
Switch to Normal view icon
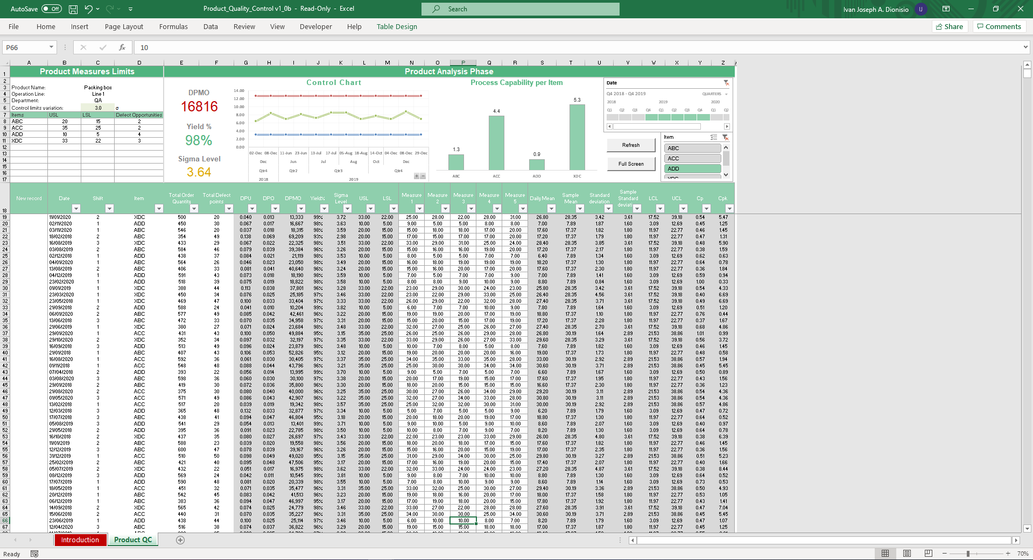(886, 554)
